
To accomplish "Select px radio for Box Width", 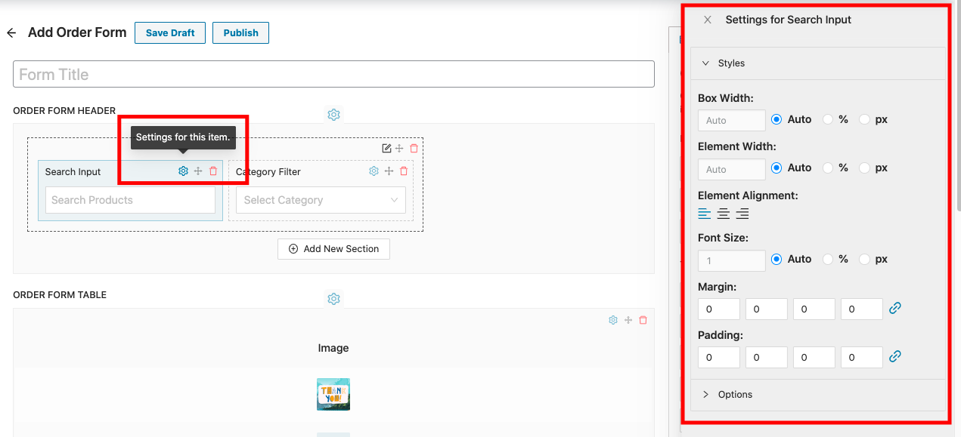I will click(x=865, y=119).
